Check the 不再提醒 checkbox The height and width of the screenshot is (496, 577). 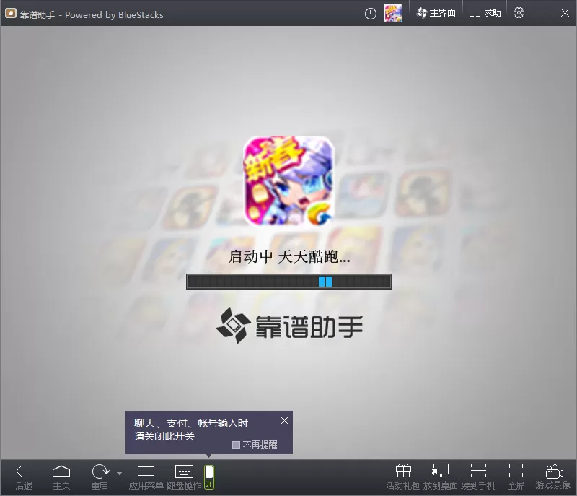[x=237, y=445]
